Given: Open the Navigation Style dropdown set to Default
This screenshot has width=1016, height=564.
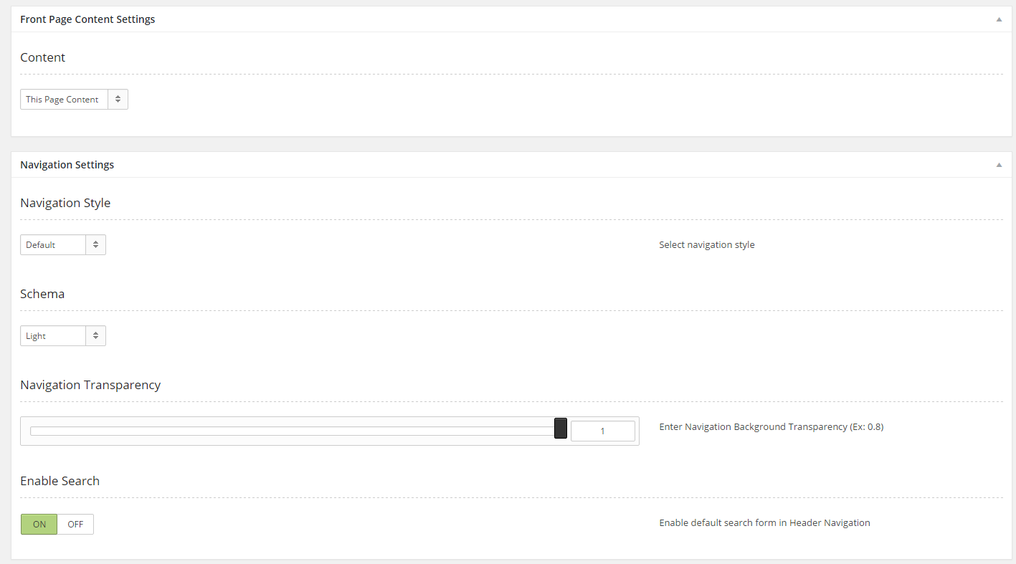Looking at the screenshot, I should [x=53, y=245].
